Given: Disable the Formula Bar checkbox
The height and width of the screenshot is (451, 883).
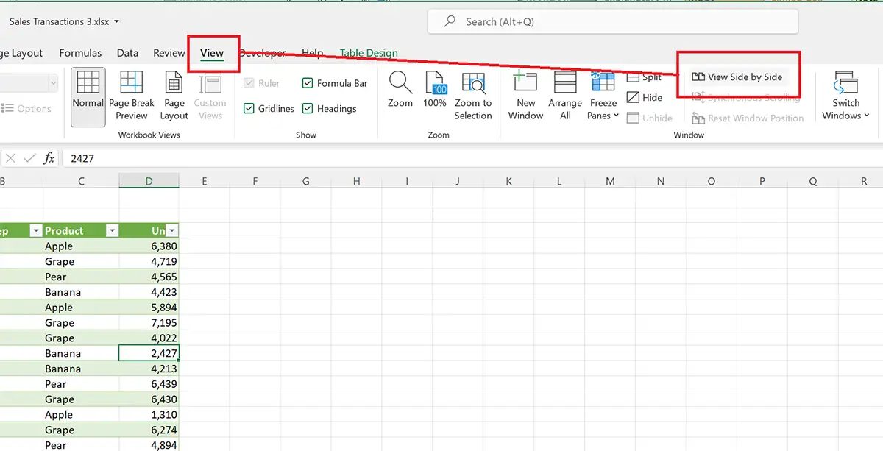Looking at the screenshot, I should [308, 83].
